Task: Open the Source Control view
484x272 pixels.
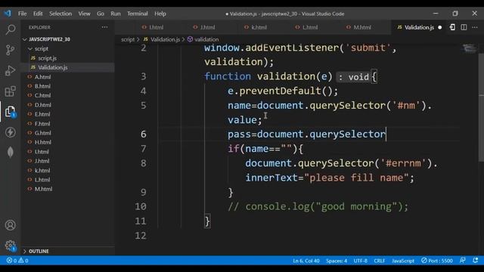Action: pyautogui.click(x=10, y=50)
